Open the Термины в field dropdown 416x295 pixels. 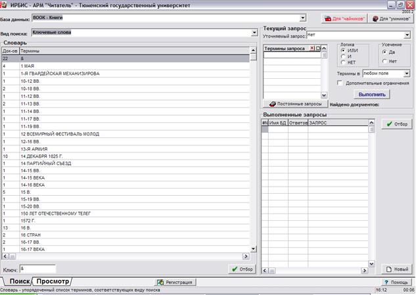point(407,74)
